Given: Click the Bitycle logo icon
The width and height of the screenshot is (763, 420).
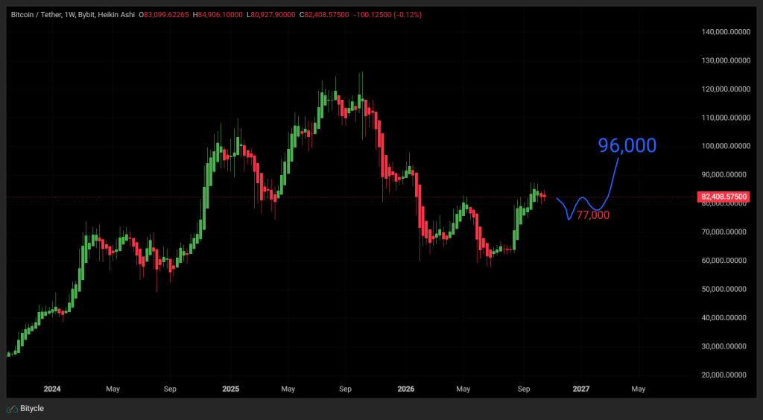Looking at the screenshot, I should coord(13,409).
